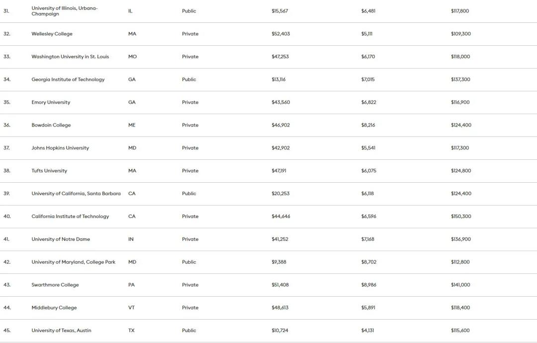
Task: Click California Institute of Technology name
Action: 70,217
